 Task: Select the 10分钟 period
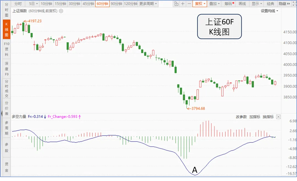point(46,4)
